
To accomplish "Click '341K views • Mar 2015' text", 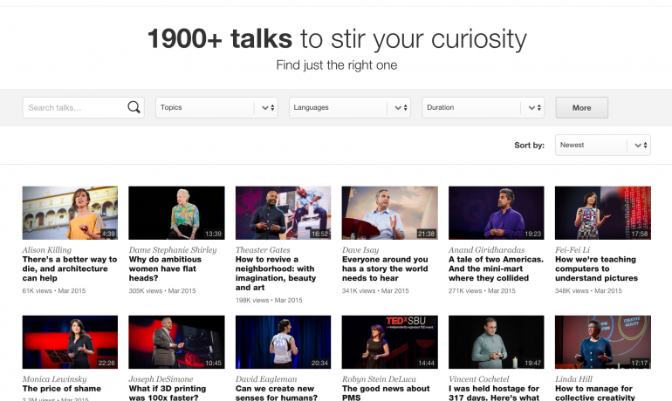I will [375, 290].
